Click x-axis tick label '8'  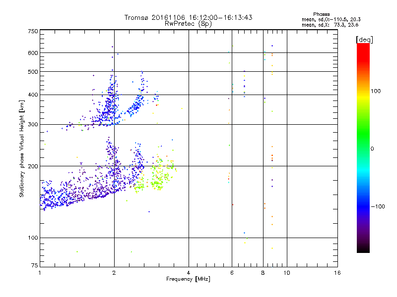[263, 273]
